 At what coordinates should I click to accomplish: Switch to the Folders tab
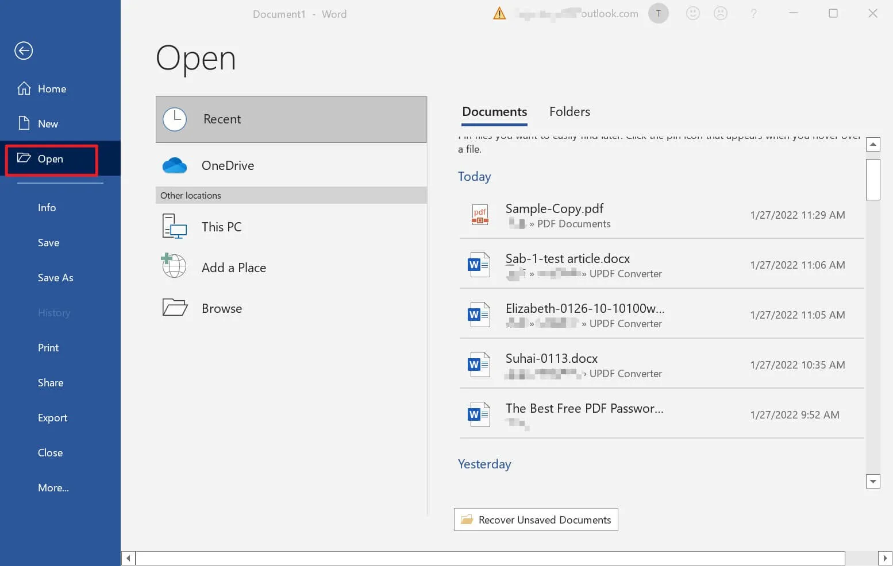coord(569,112)
